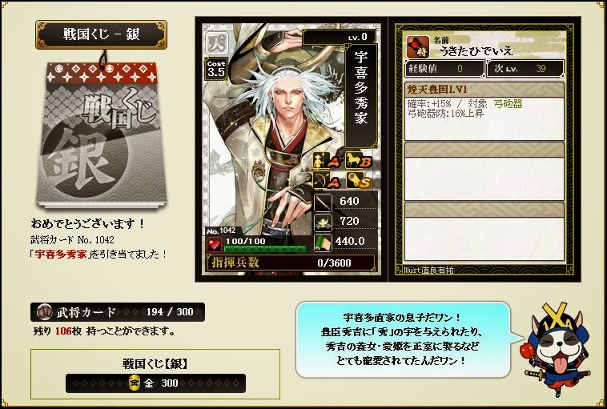Click the cannon aptitude S icon
The height and width of the screenshot is (409, 607).
[x=359, y=180]
